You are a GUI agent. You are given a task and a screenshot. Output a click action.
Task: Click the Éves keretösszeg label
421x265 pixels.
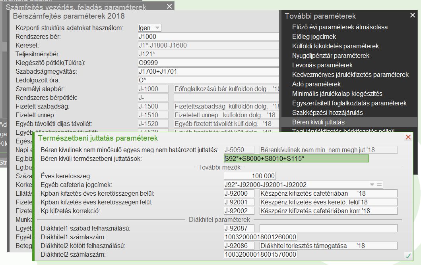(66, 176)
